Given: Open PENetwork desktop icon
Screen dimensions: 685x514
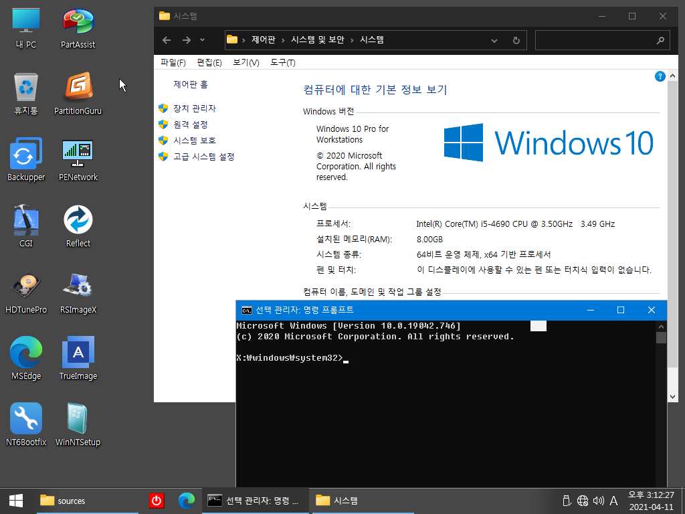Looking at the screenshot, I should coord(78,160).
